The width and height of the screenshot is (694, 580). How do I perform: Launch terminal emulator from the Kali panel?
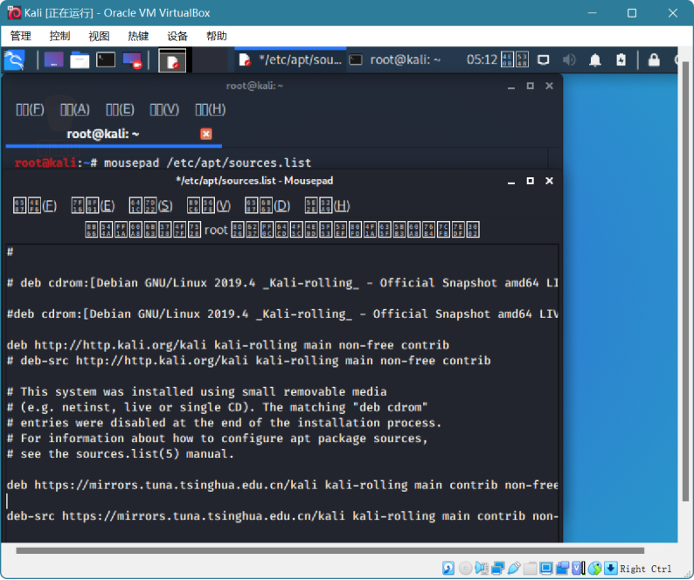(106, 59)
